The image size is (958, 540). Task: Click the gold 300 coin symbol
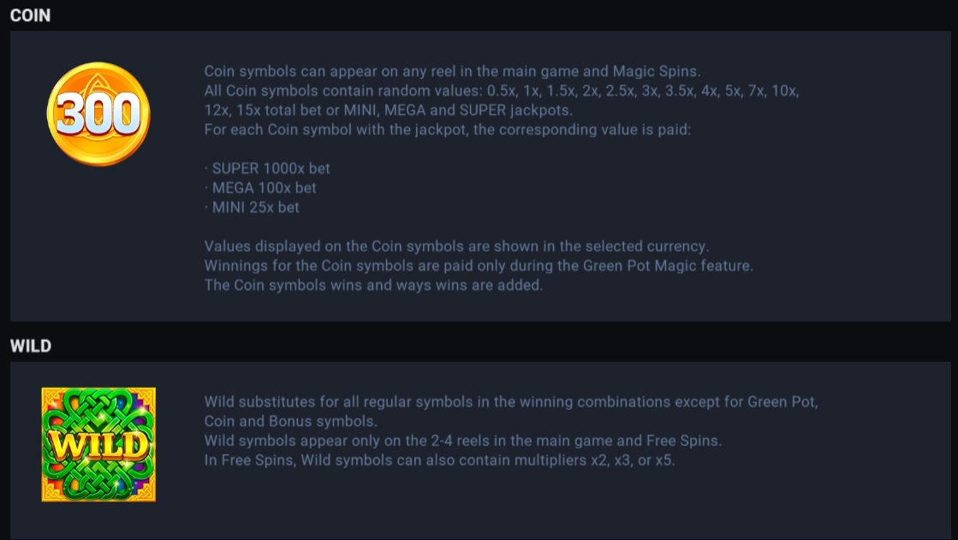click(x=98, y=114)
